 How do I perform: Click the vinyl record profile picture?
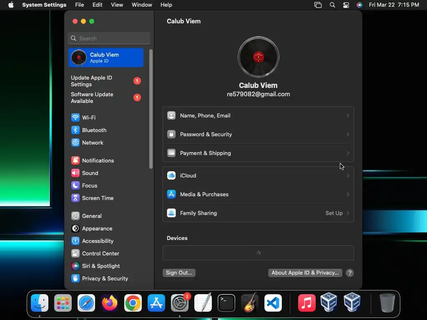[x=259, y=57]
